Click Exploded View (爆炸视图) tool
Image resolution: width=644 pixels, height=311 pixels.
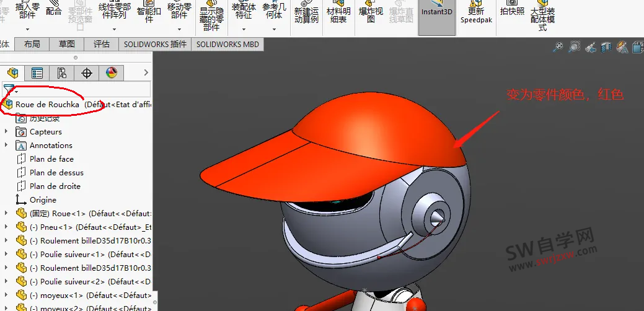click(371, 13)
